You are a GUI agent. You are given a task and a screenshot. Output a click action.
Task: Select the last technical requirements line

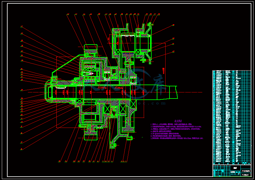click(x=177, y=138)
